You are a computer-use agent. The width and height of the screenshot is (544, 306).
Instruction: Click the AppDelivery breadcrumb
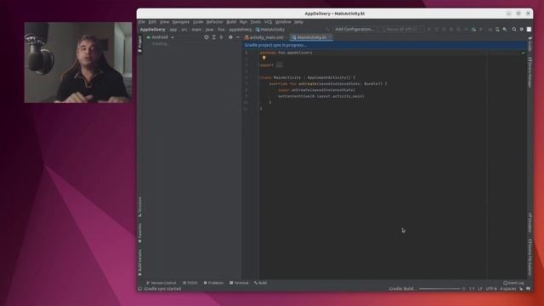(153, 30)
